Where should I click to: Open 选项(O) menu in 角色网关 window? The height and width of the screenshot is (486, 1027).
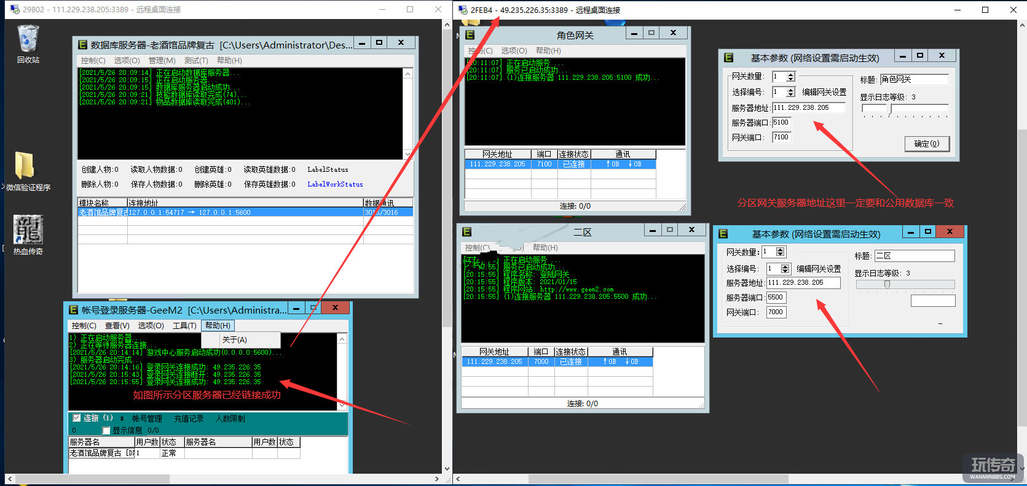pos(514,51)
